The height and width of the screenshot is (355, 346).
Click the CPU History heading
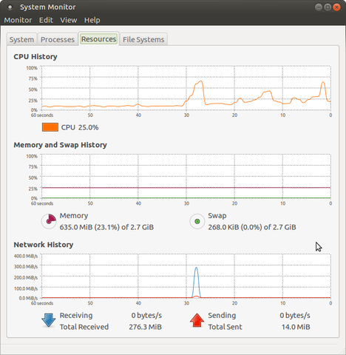tap(35, 57)
